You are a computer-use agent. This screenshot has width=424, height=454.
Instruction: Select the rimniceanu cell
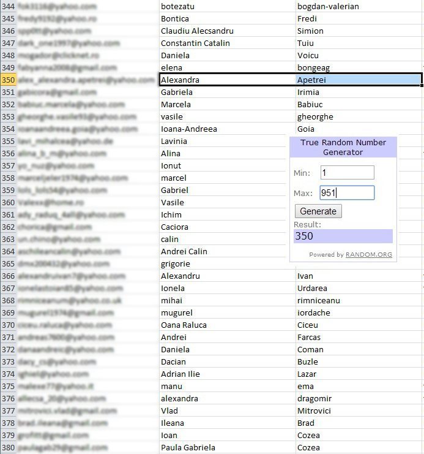click(359, 301)
